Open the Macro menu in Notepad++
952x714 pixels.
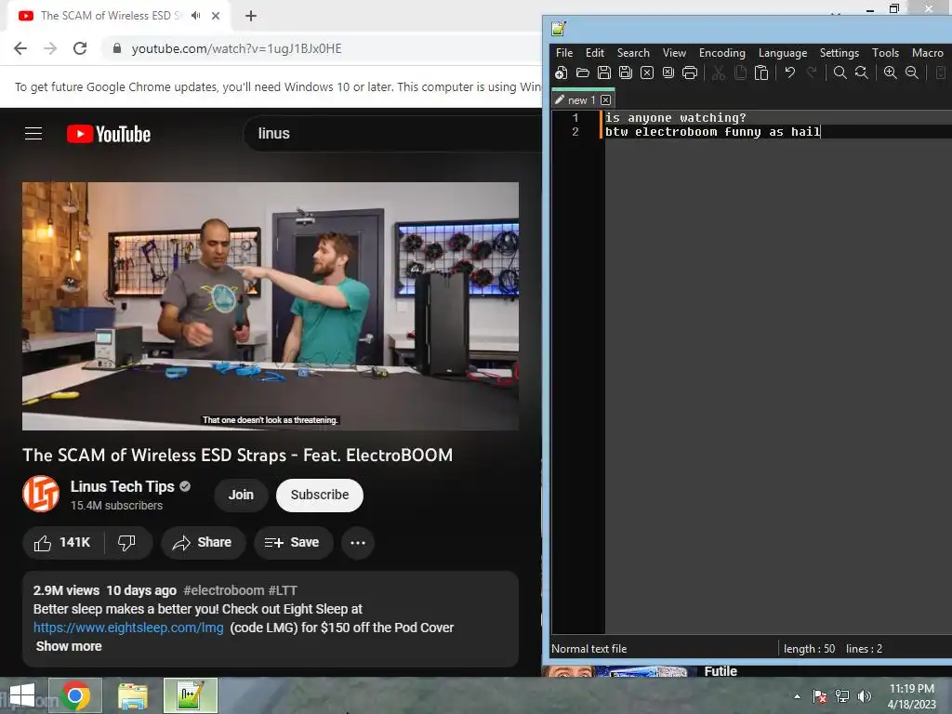pyautogui.click(x=927, y=53)
